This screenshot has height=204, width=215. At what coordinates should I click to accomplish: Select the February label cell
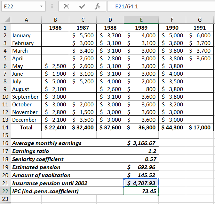pyautogui.click(x=26, y=43)
